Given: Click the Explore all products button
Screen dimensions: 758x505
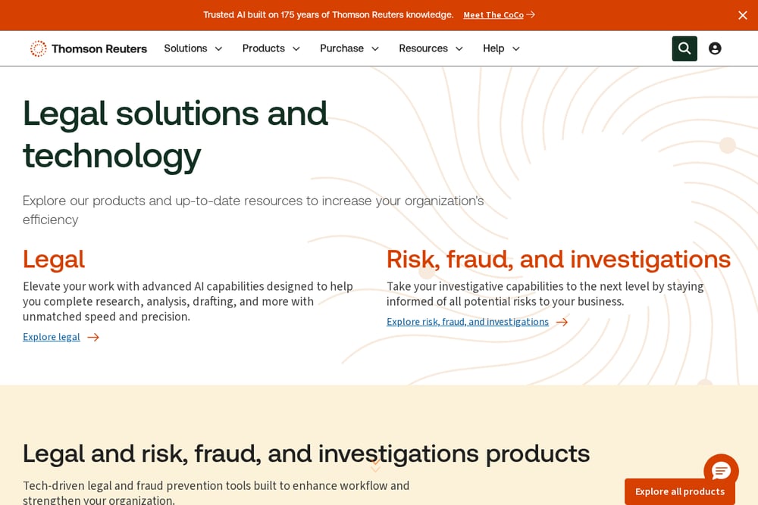Looking at the screenshot, I should coord(680,491).
